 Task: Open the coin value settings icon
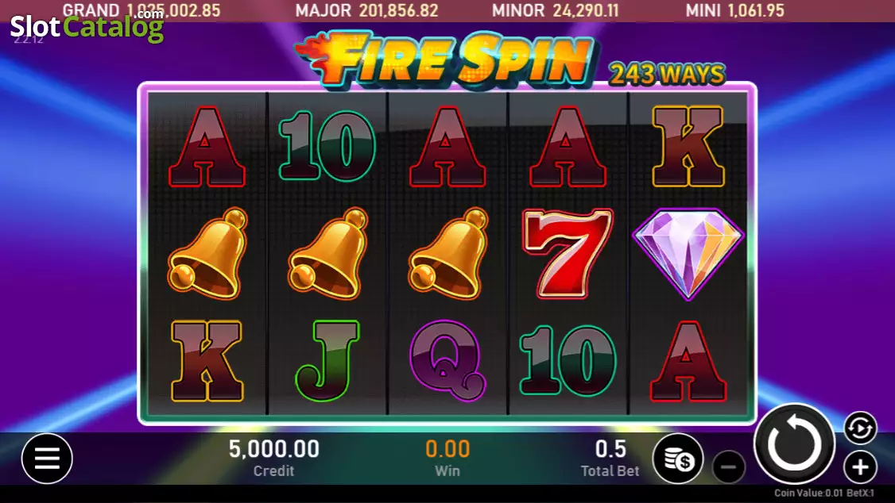678,459
